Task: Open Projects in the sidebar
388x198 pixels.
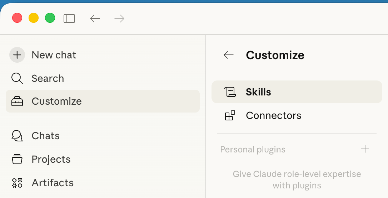Action: (x=103, y=159)
